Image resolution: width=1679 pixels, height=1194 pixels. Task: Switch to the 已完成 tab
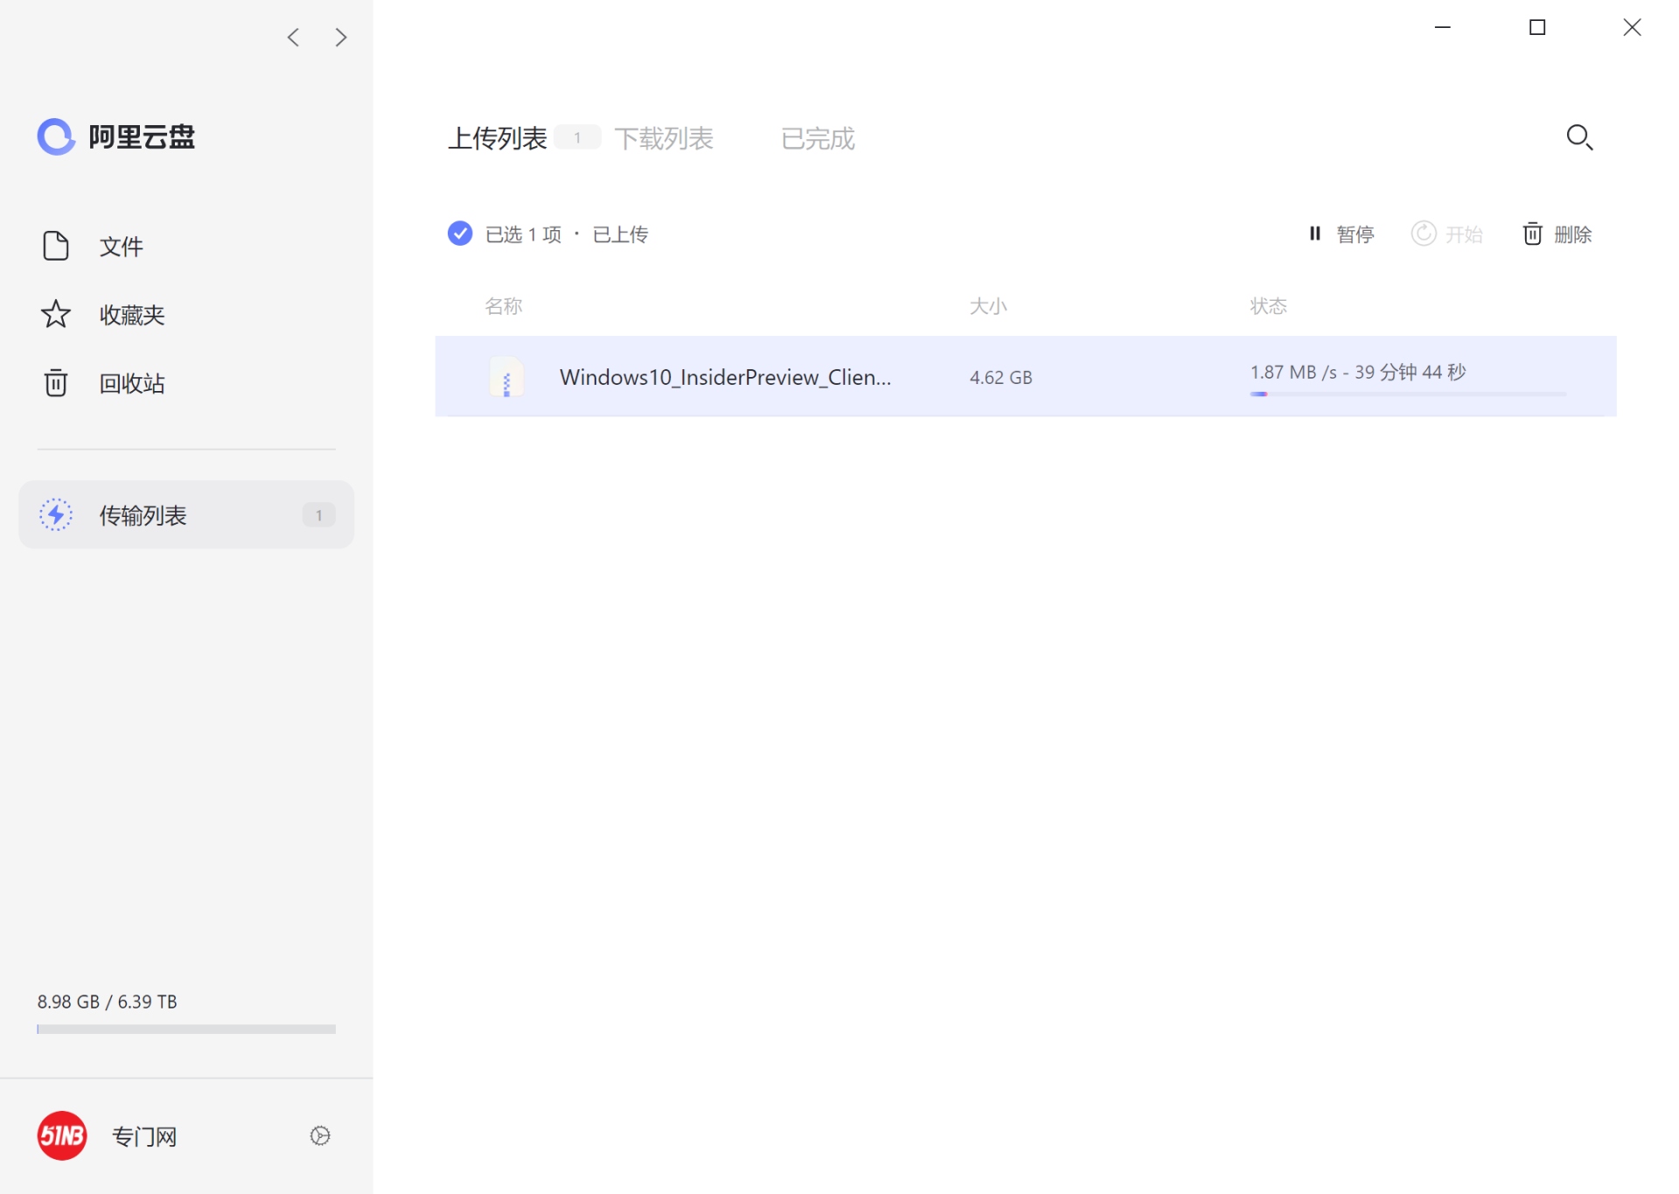point(817,138)
